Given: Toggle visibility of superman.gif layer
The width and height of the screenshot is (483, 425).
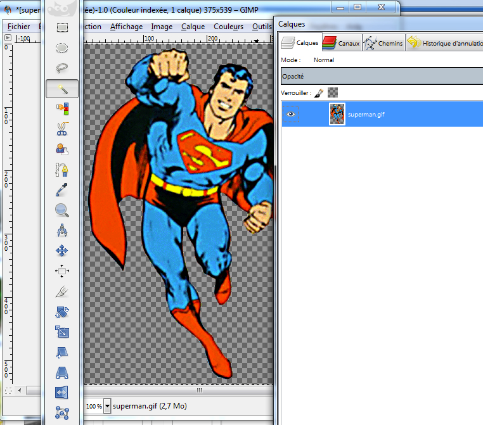Looking at the screenshot, I should pyautogui.click(x=291, y=114).
